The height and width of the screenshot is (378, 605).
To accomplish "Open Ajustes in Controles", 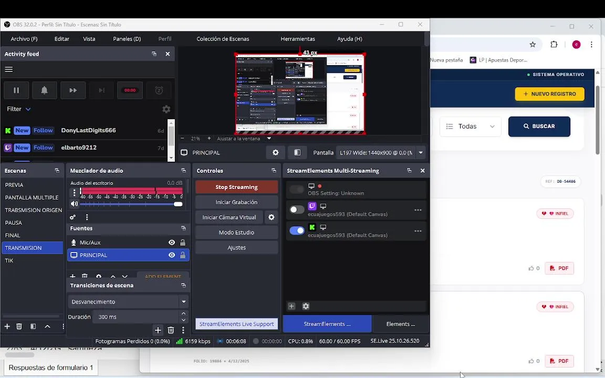I will [x=236, y=248].
